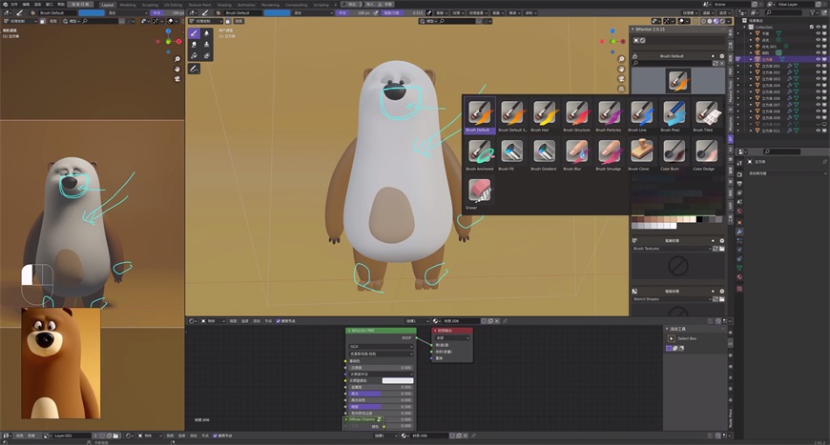This screenshot has height=445, width=830.
Task: Toggle Collection exclude checkbox in outliner
Action: pyautogui.click(x=812, y=27)
